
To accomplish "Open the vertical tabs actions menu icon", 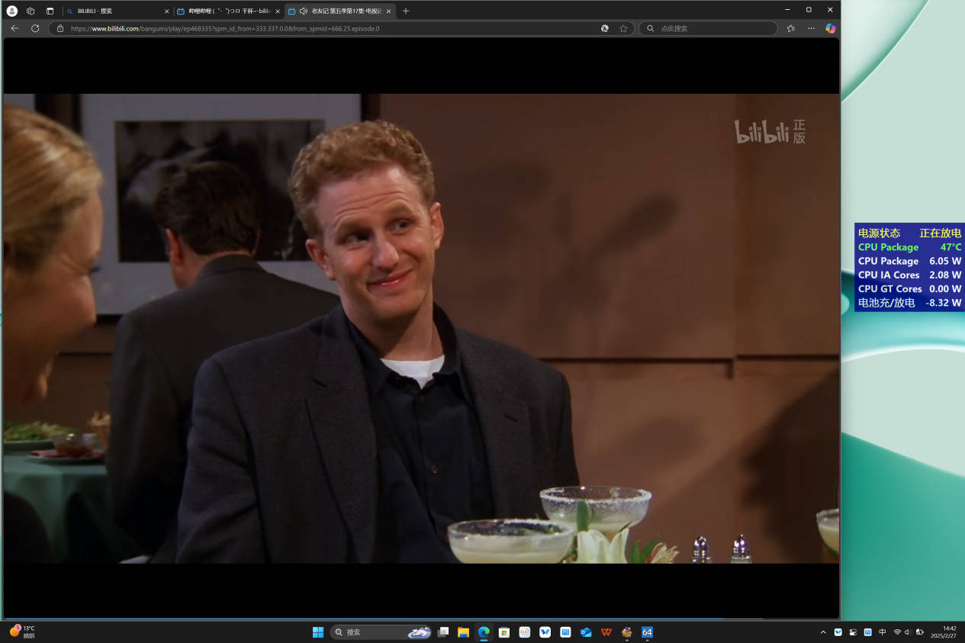I will tap(50, 11).
